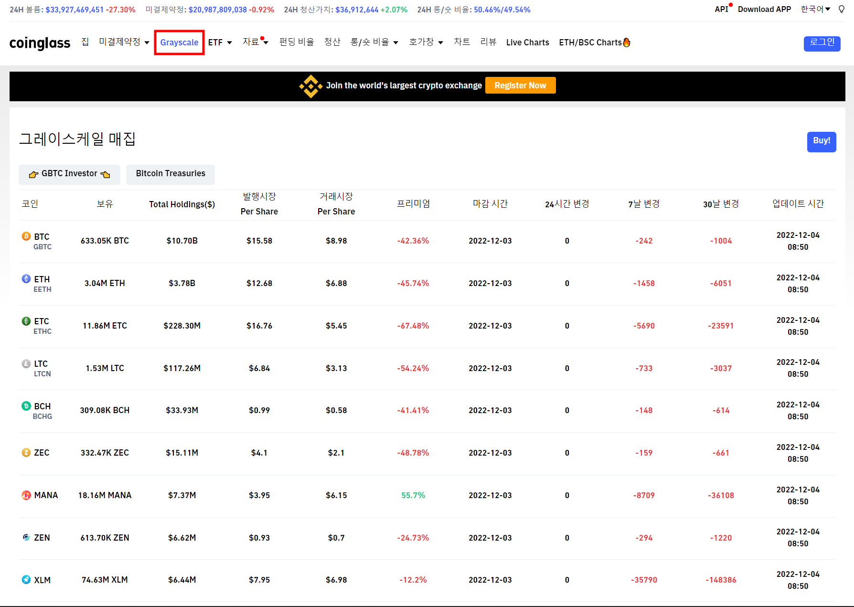Go to the 집 home menu item
This screenshot has width=854, height=607.
point(85,42)
